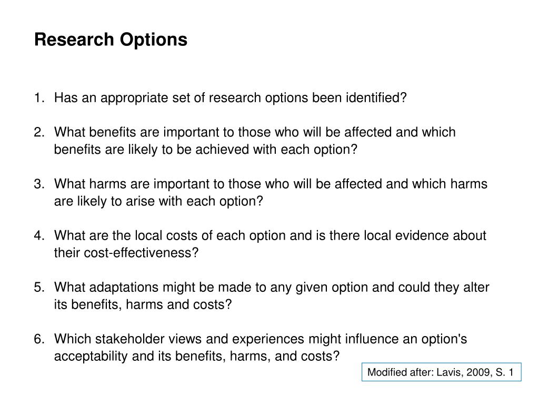539x414 pixels.
Task: Click the text "their cost-effectiveness?"
Action: 126,253
